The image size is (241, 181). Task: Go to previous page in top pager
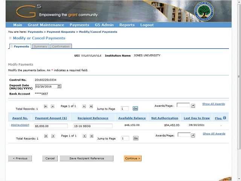point(53,106)
